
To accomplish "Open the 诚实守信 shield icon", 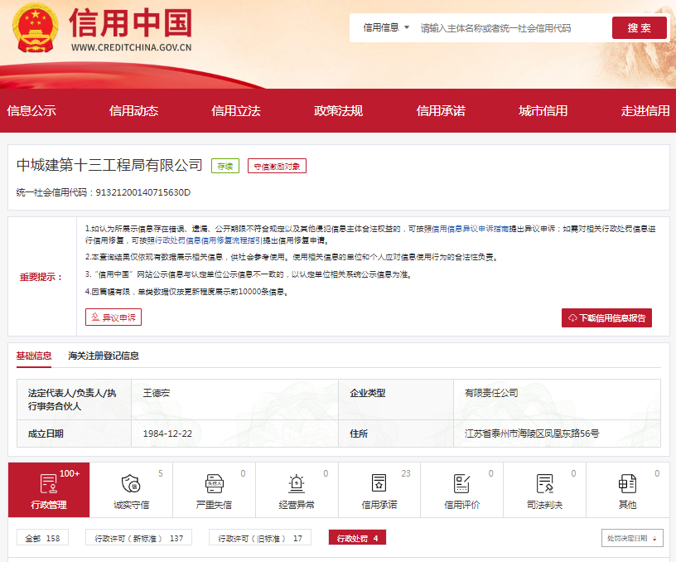I will (131, 484).
